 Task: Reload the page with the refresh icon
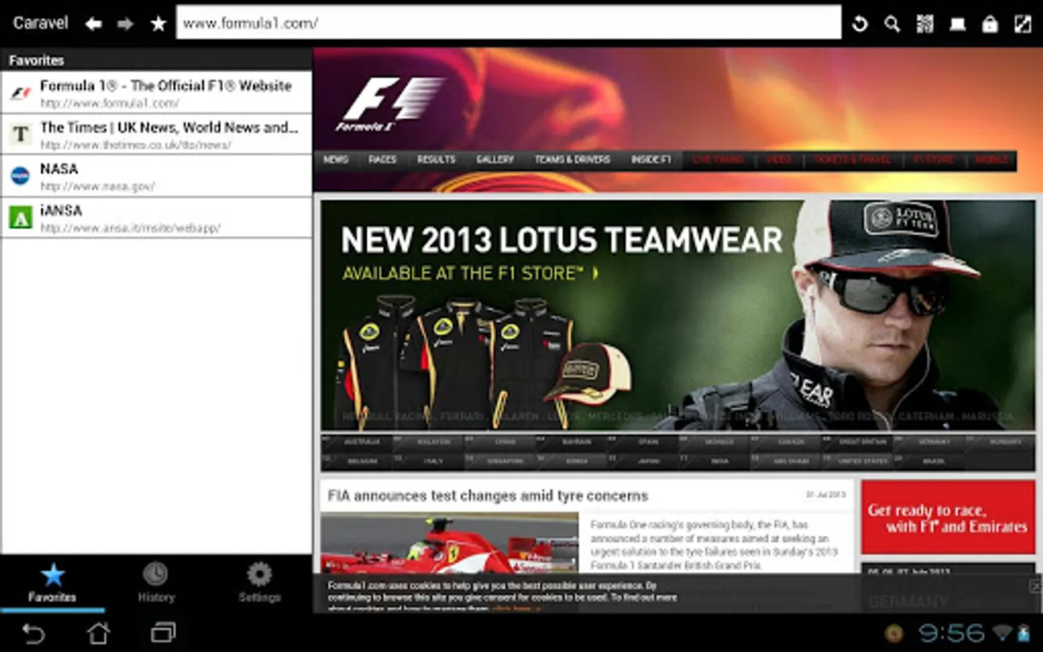[860, 24]
